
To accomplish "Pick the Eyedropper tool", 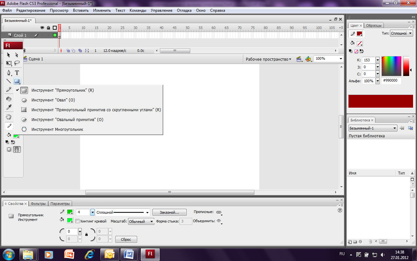I will tap(8, 107).
